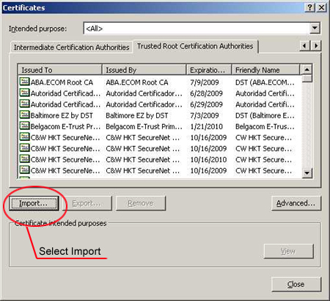Sort by the Issued By column header
Image resolution: width=330 pixels, height=301 pixels.
click(144, 70)
